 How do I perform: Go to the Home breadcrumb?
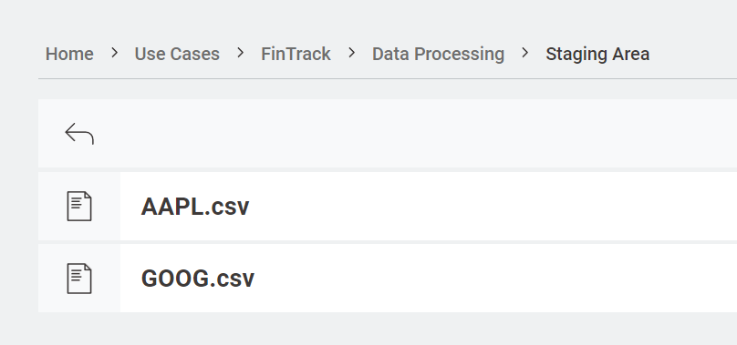[x=69, y=54]
